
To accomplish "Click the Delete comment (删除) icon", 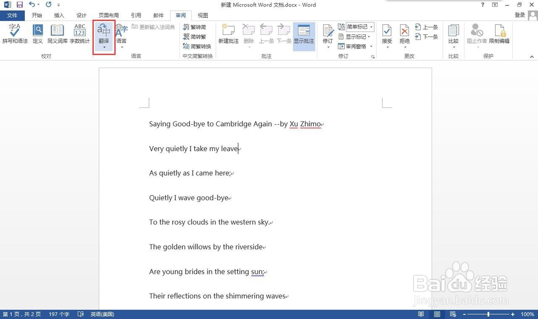I will [249, 30].
